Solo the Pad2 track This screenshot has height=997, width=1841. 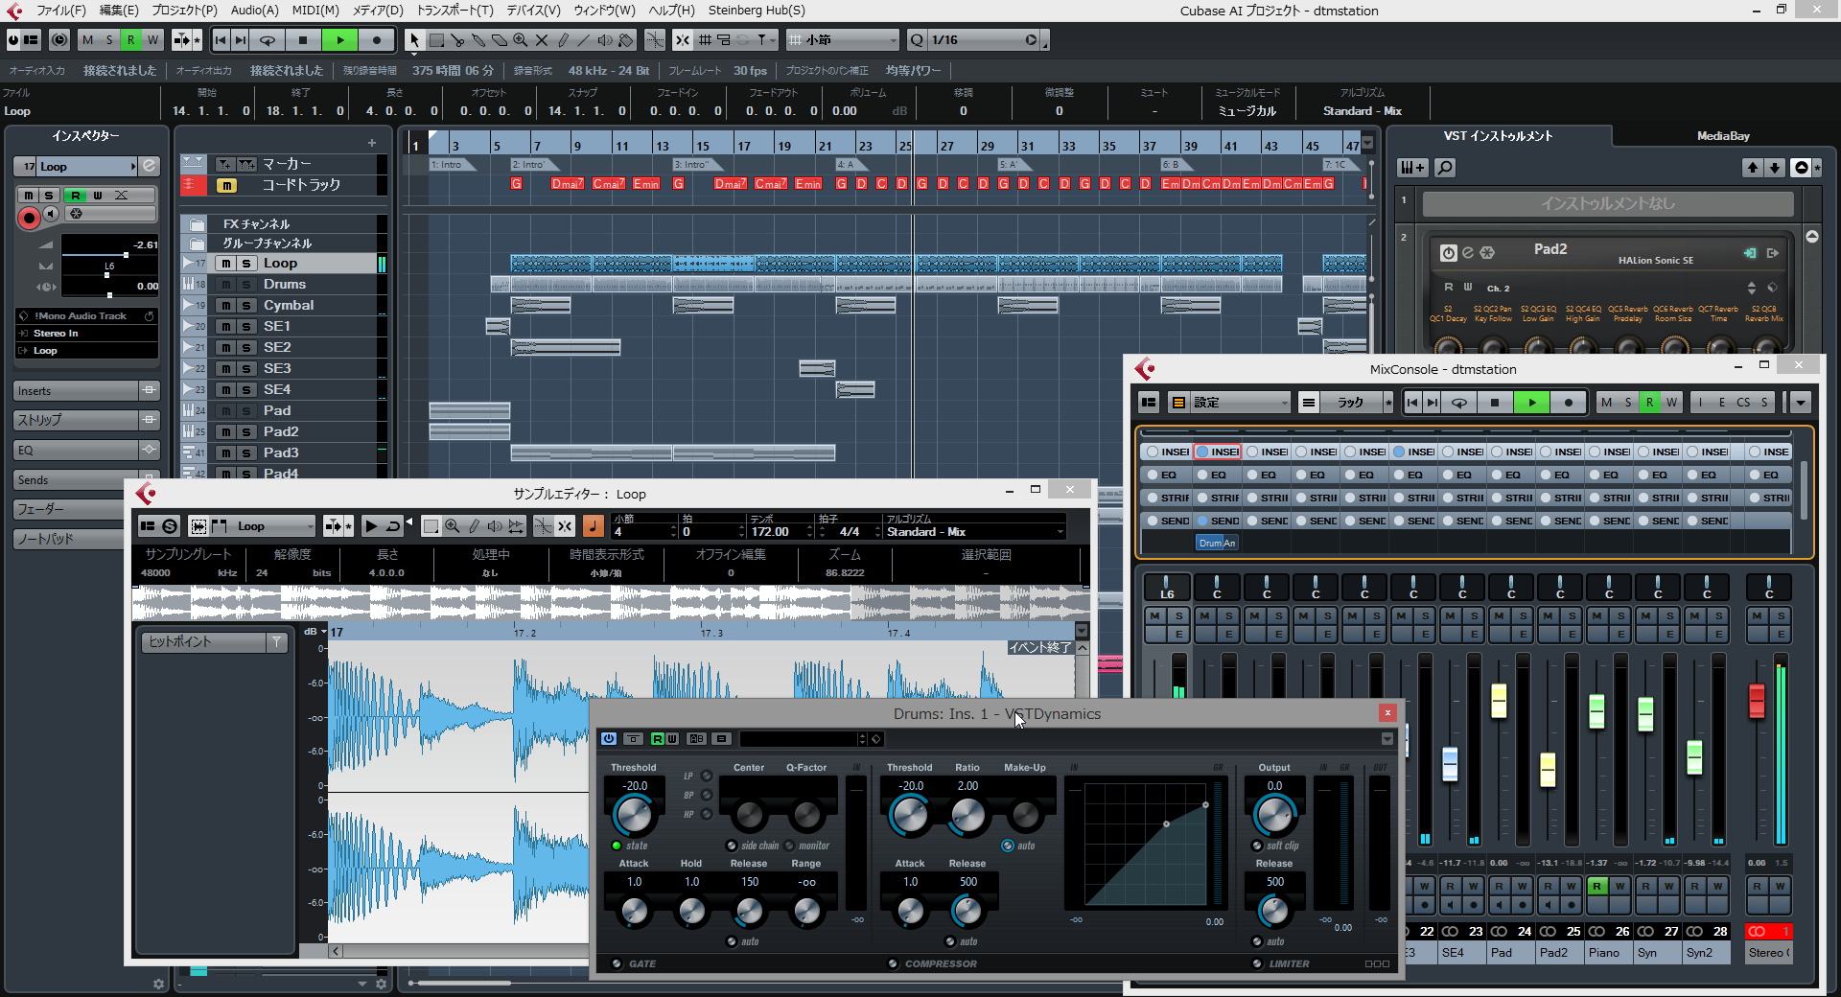(x=246, y=432)
